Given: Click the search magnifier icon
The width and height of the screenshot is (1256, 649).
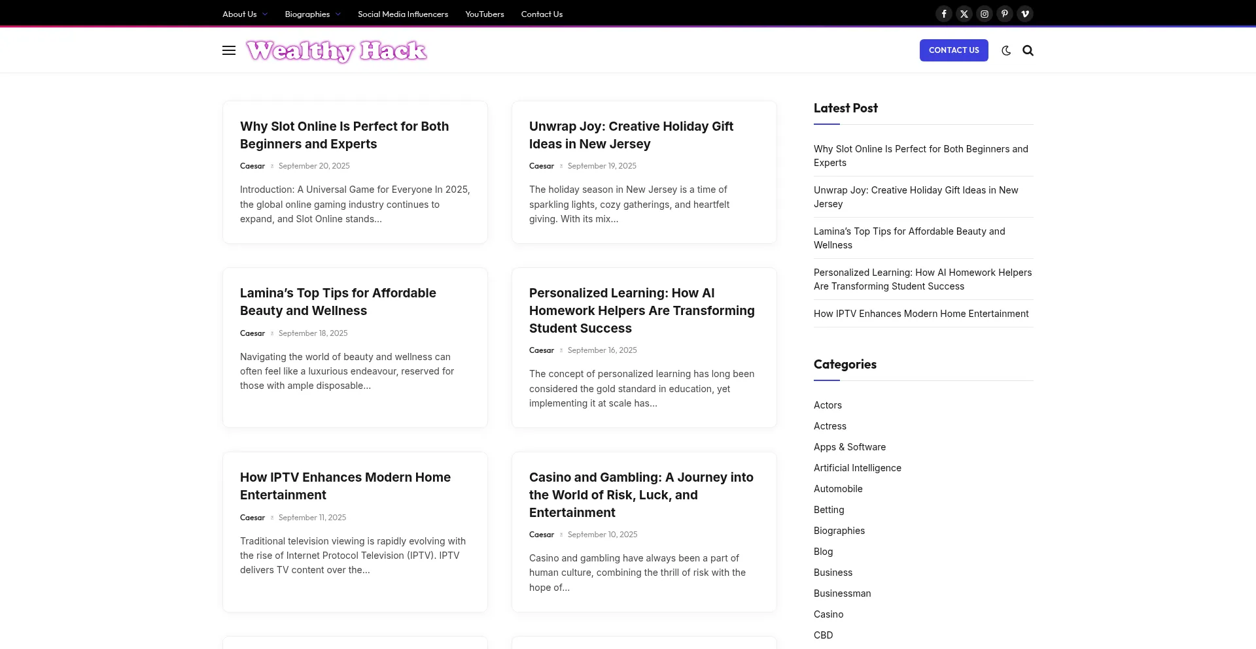Looking at the screenshot, I should pos(1028,50).
